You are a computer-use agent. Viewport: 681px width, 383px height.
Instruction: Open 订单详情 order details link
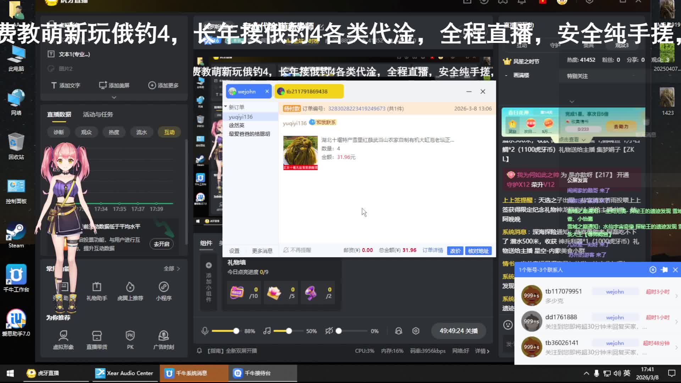coord(432,250)
